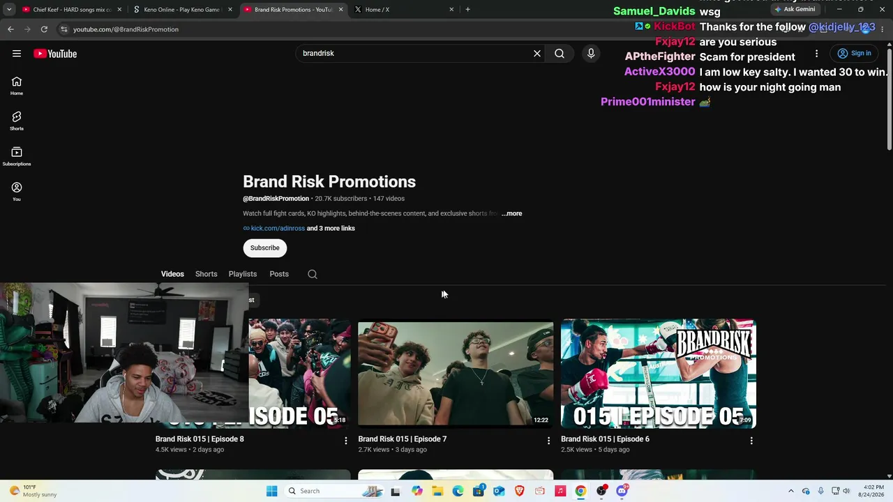Open video title Brand Risk 015 | Episode 7
This screenshot has height=502, width=893.
click(x=403, y=439)
